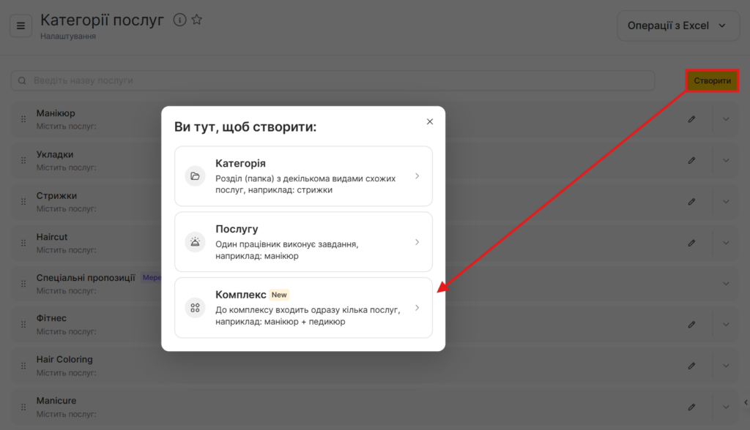Open the hamburger menu icon
This screenshot has width=750, height=430.
21,26
